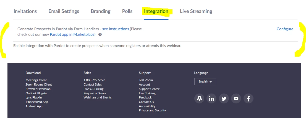Screen dimensions: 306x118
Task: Switch to the Email Settings tab
Action: click(x=64, y=11)
